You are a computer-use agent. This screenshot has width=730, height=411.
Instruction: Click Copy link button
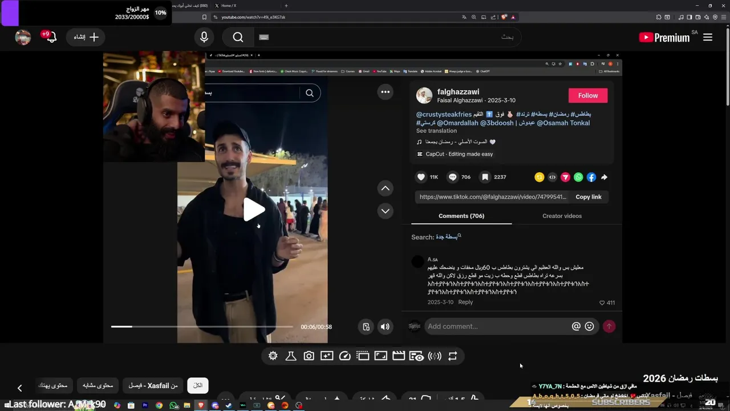589,197
